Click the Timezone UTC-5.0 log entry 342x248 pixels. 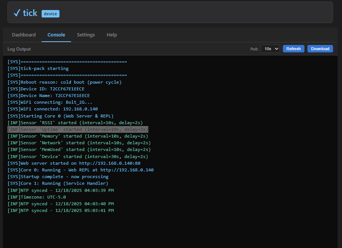pos(37,197)
